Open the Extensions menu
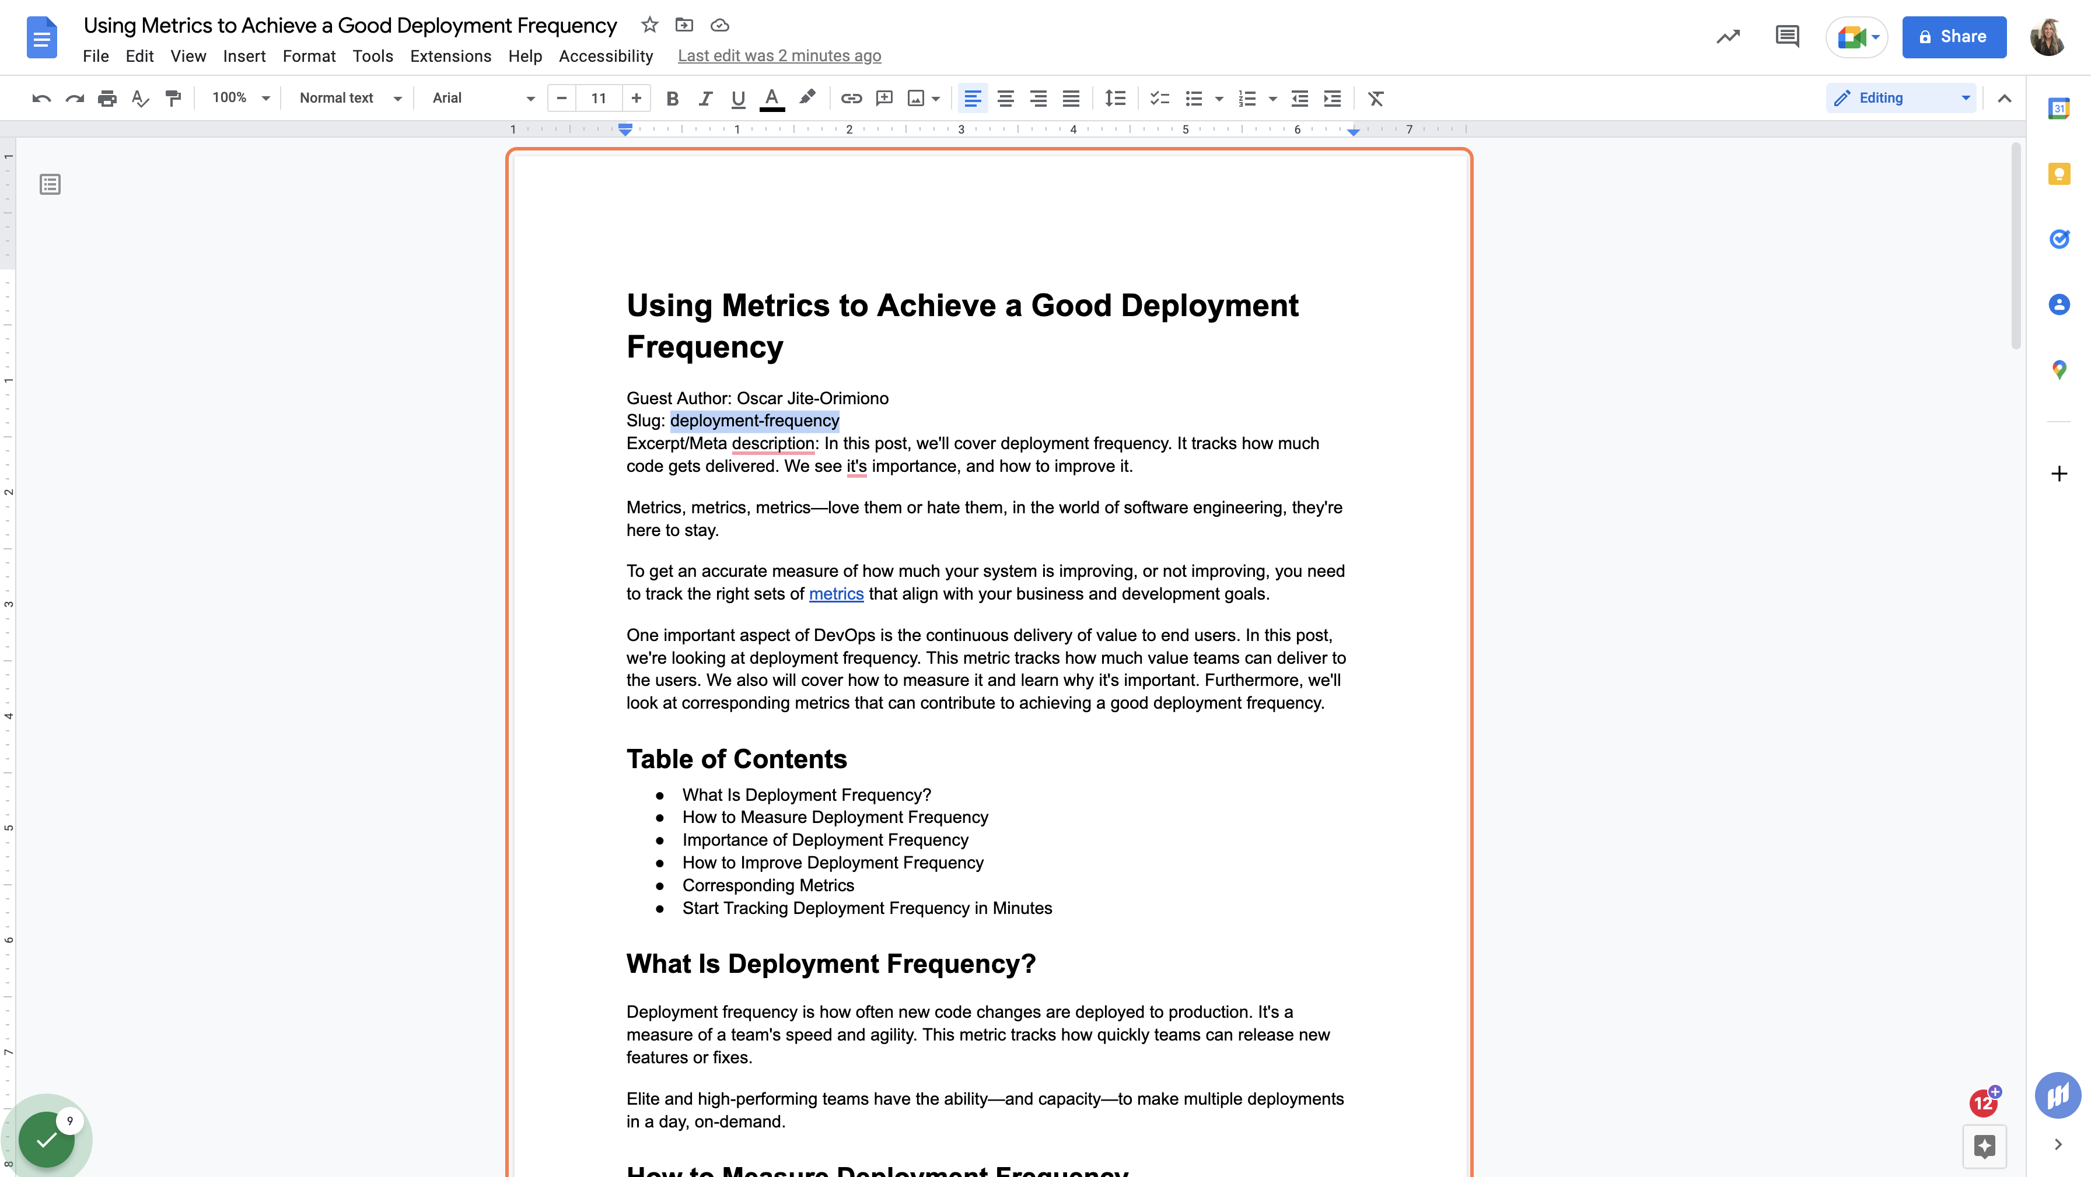This screenshot has height=1177, width=2091. pos(450,56)
